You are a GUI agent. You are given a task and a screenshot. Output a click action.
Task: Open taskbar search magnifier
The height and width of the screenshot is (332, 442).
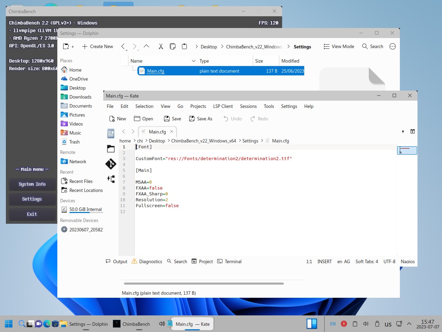coord(22,324)
